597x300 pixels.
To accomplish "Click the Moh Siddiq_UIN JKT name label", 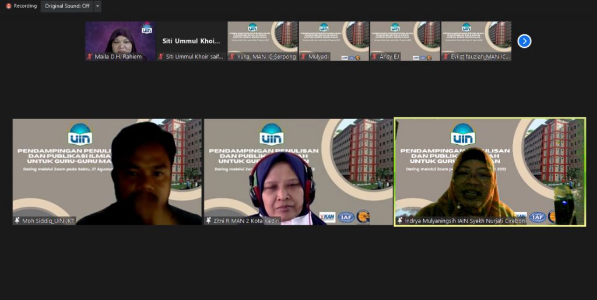I will click(48, 221).
